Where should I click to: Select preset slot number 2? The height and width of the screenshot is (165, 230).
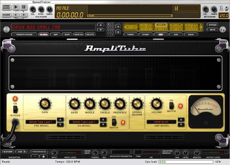pyautogui.click(x=112, y=24)
